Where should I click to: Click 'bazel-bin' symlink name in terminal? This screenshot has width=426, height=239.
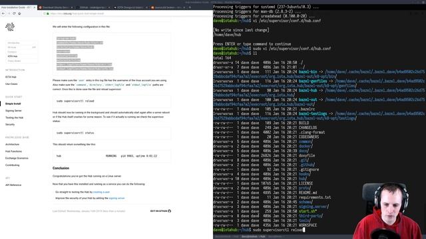308,72
